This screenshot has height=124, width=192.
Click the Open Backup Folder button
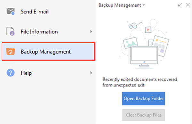tap(143, 98)
